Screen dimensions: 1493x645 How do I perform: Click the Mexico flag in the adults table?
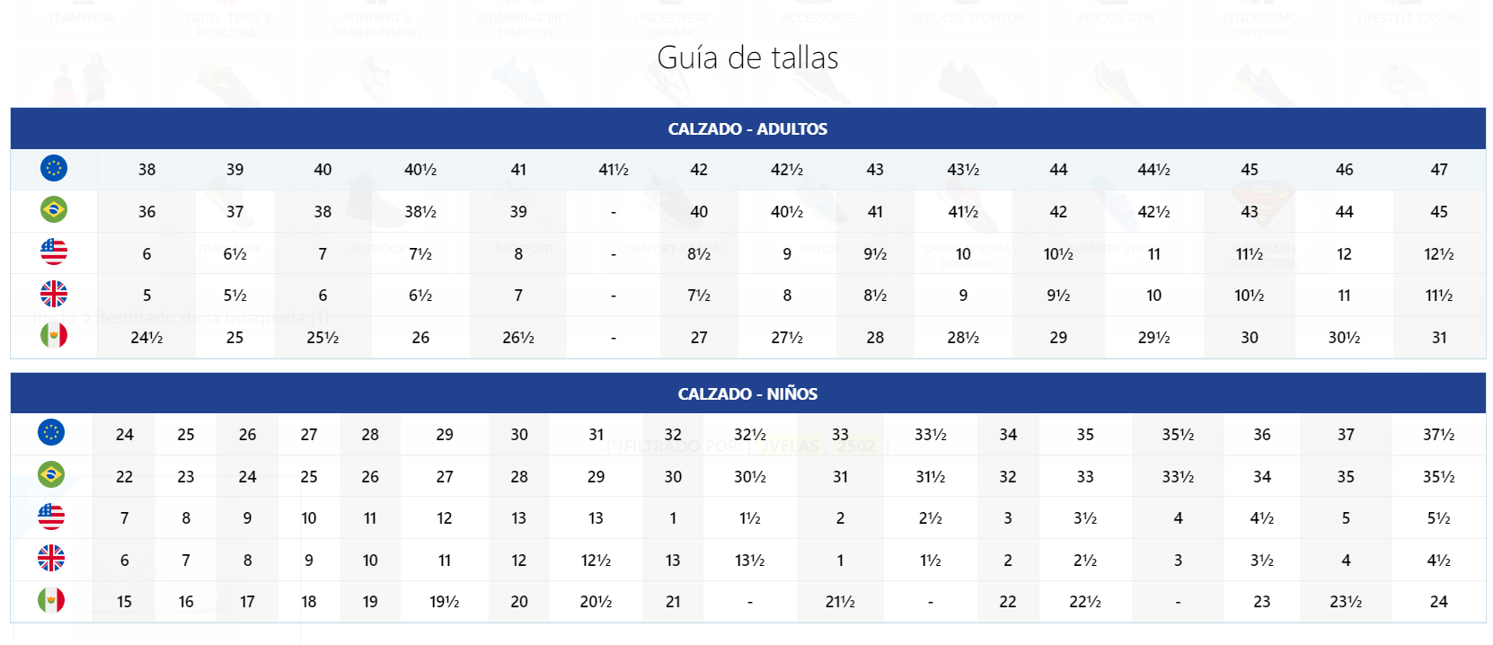tap(54, 335)
